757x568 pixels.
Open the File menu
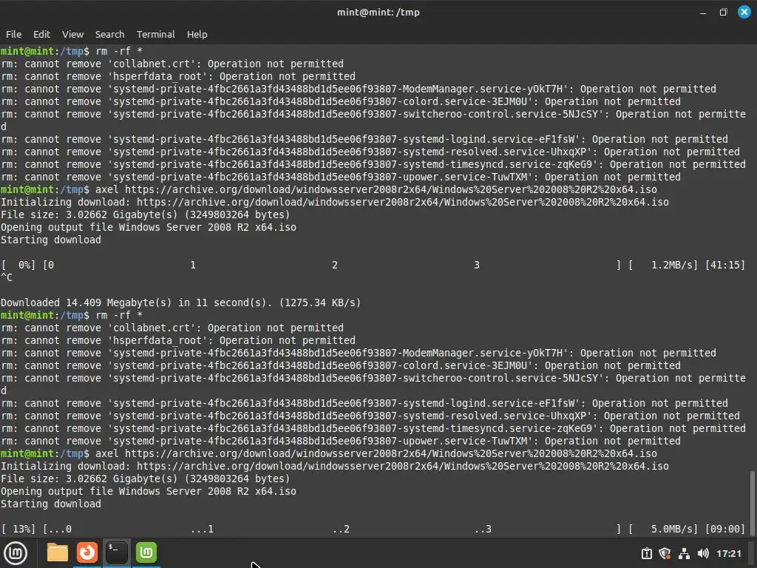click(13, 34)
